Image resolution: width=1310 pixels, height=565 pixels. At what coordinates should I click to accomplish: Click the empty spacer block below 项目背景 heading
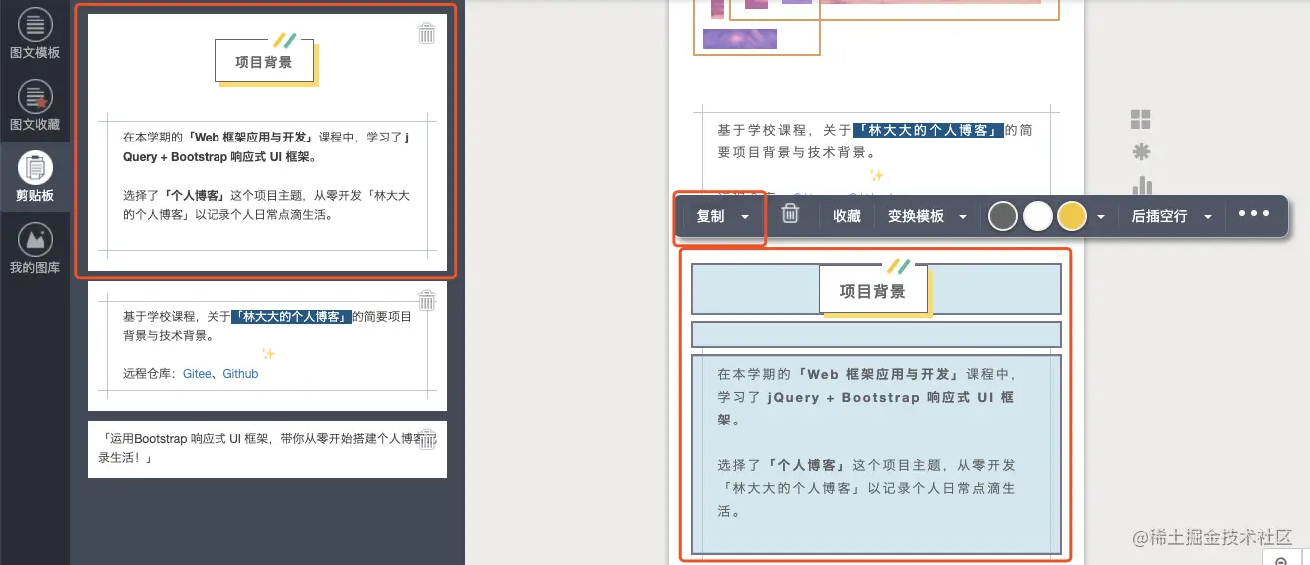click(x=876, y=334)
